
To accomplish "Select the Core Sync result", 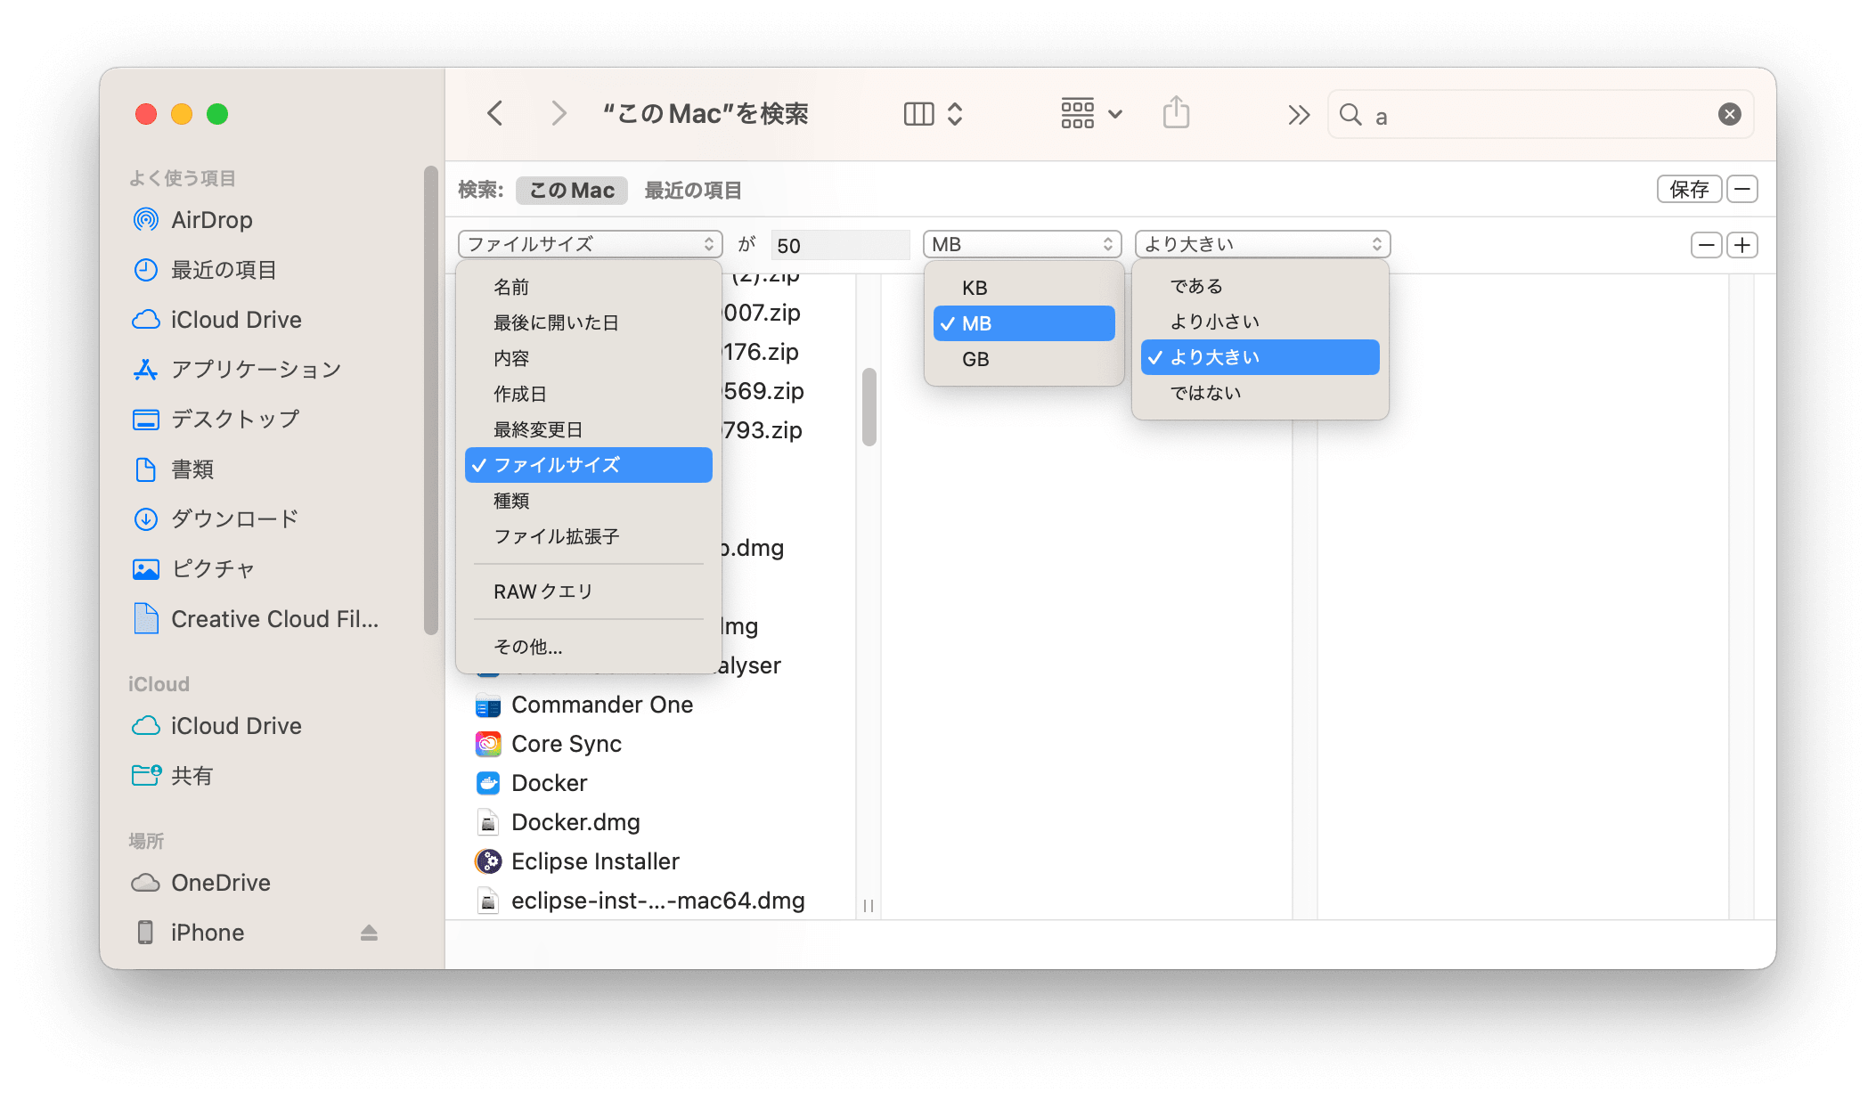I will [566, 744].
